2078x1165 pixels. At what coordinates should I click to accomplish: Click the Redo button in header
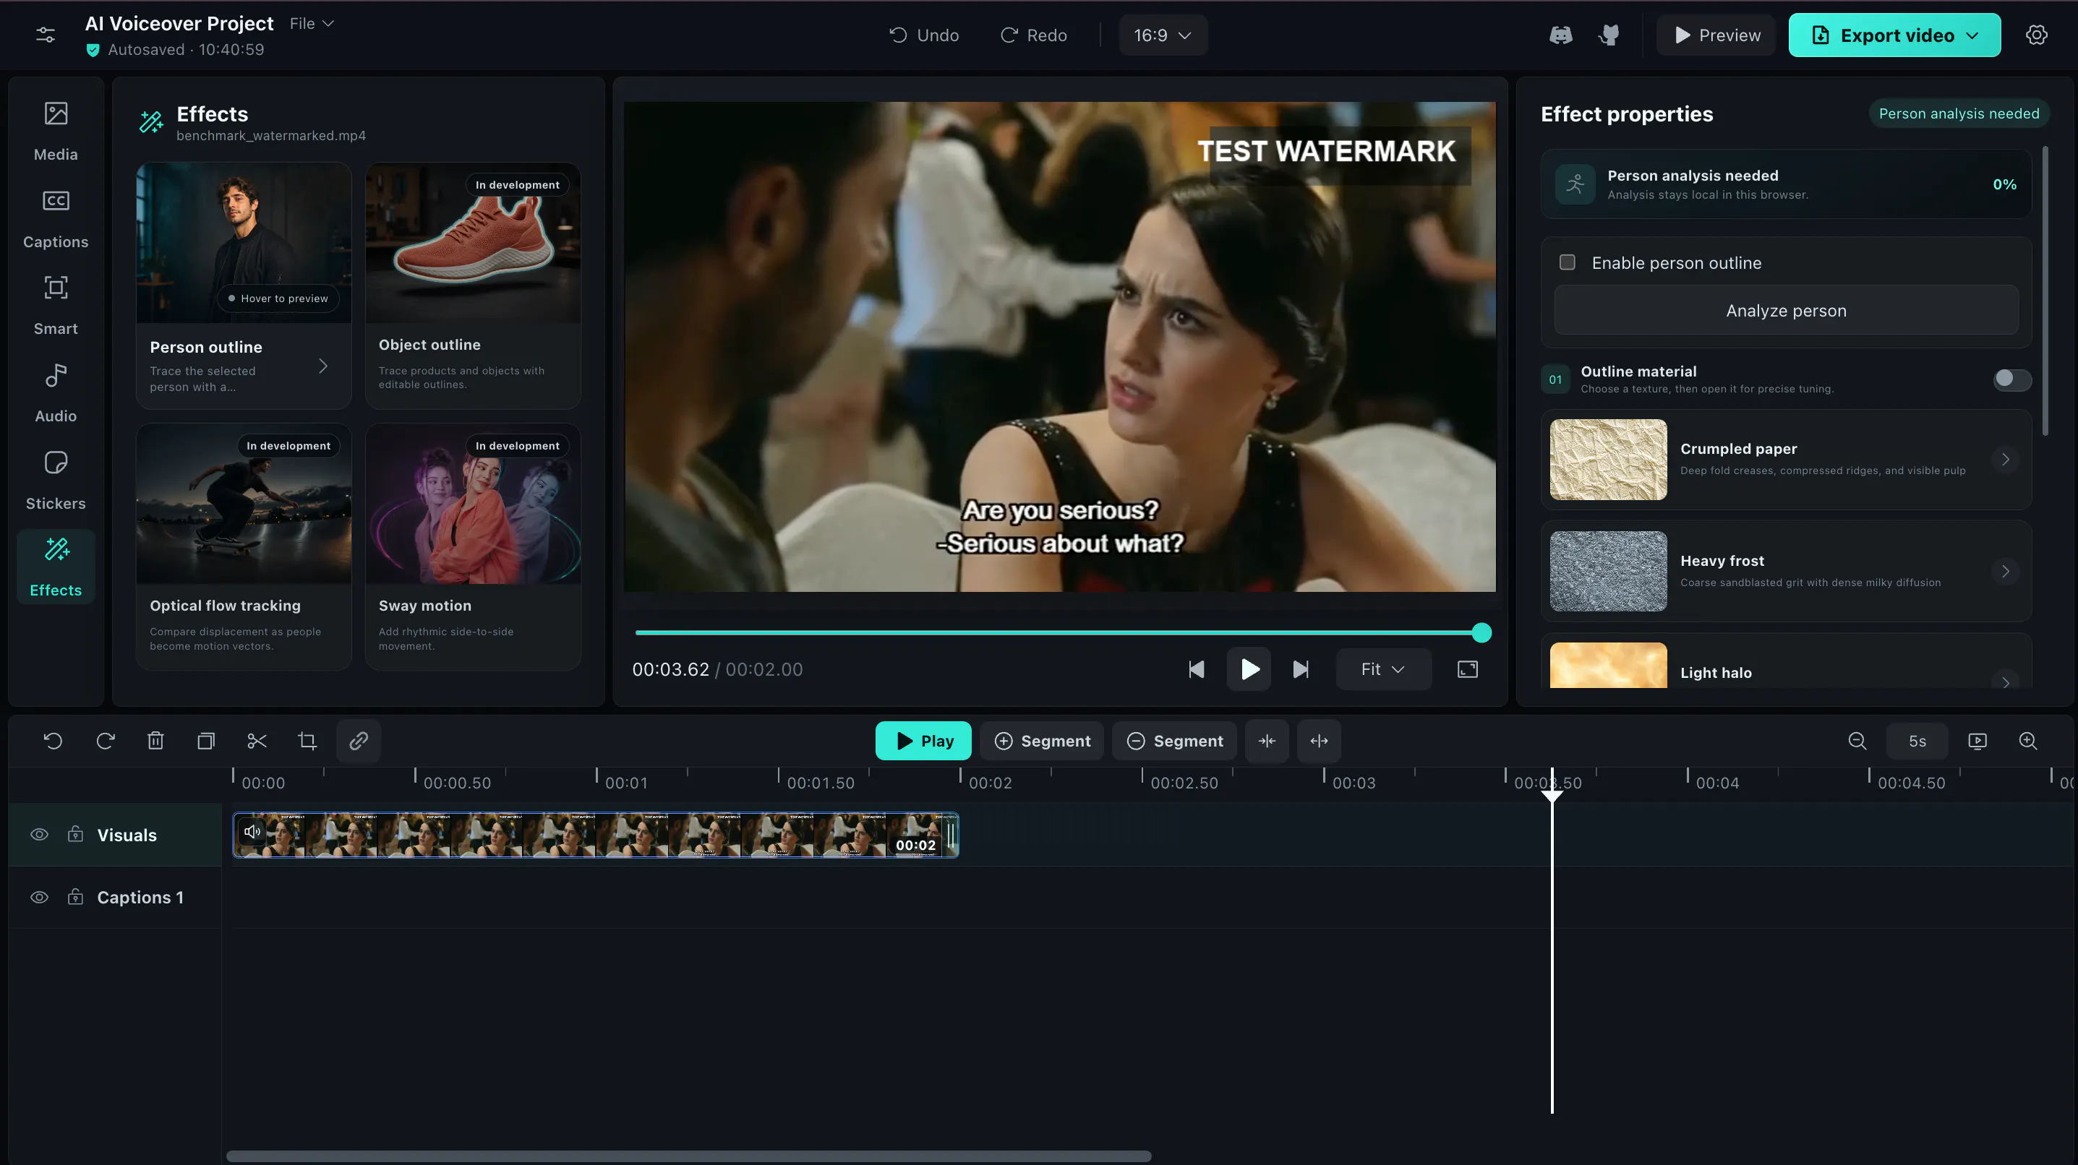click(x=1033, y=35)
